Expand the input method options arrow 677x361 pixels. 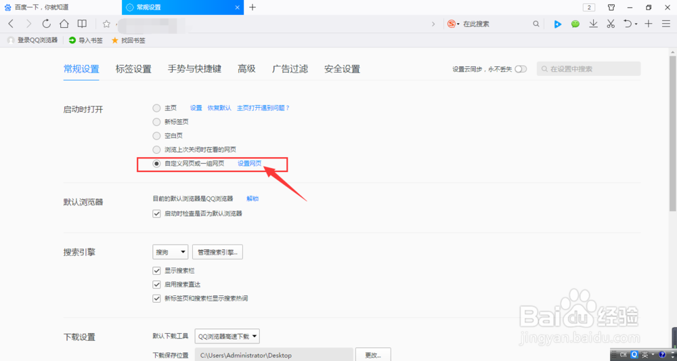[x=653, y=355]
